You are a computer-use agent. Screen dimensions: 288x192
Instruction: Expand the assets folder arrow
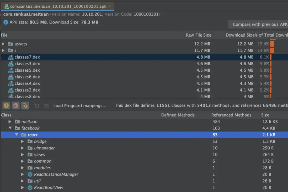[x=3, y=44]
